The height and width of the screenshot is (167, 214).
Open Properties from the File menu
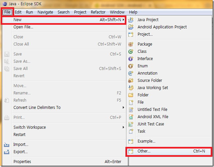tap(64, 162)
